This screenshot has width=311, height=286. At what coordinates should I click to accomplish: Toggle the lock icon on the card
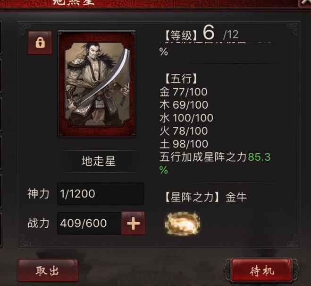(40, 43)
